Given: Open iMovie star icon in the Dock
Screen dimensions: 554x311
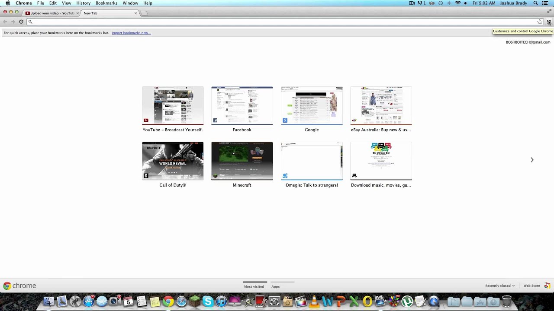Looking at the screenshot, I should (248, 301).
